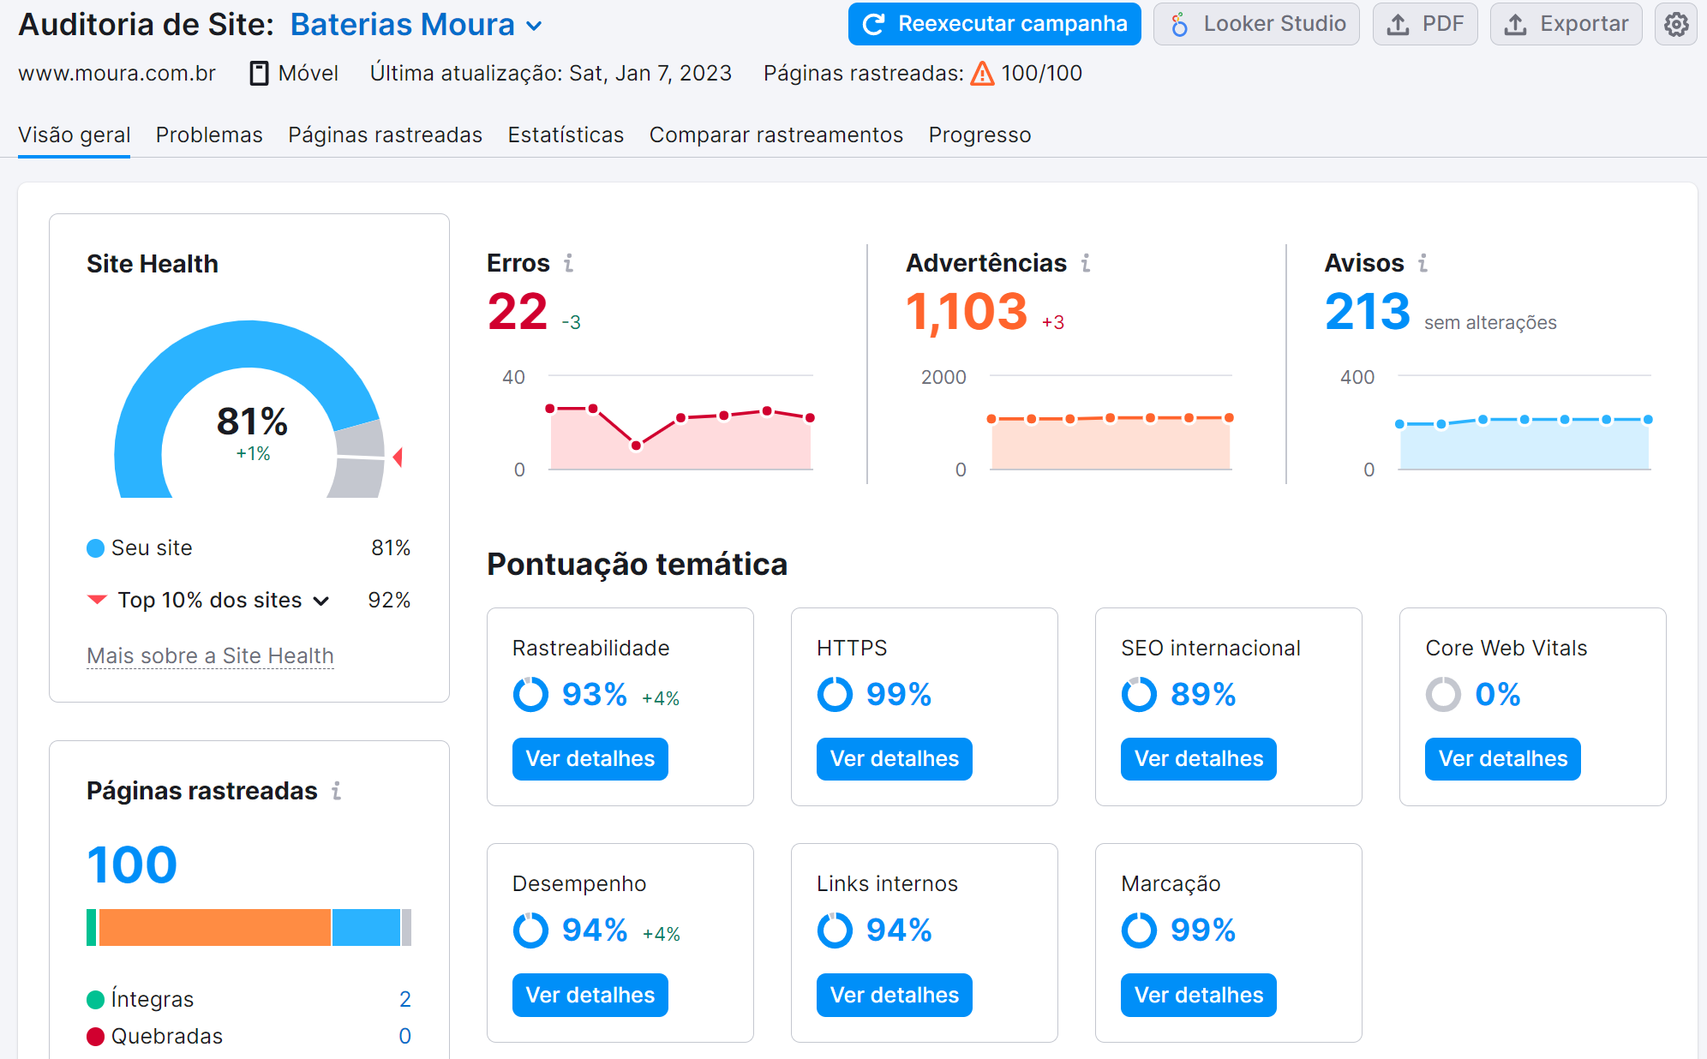
Task: Click the Advertências count 1,103
Action: click(967, 312)
